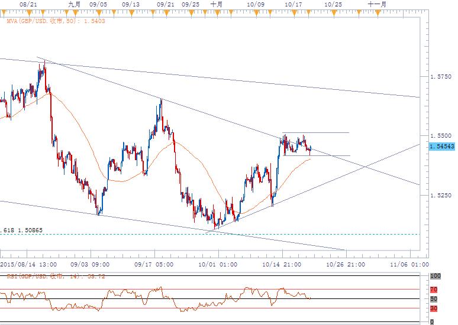This screenshot has width=458, height=325.
Task: Click the 08/21 date label at top
Action: click(28, 4)
